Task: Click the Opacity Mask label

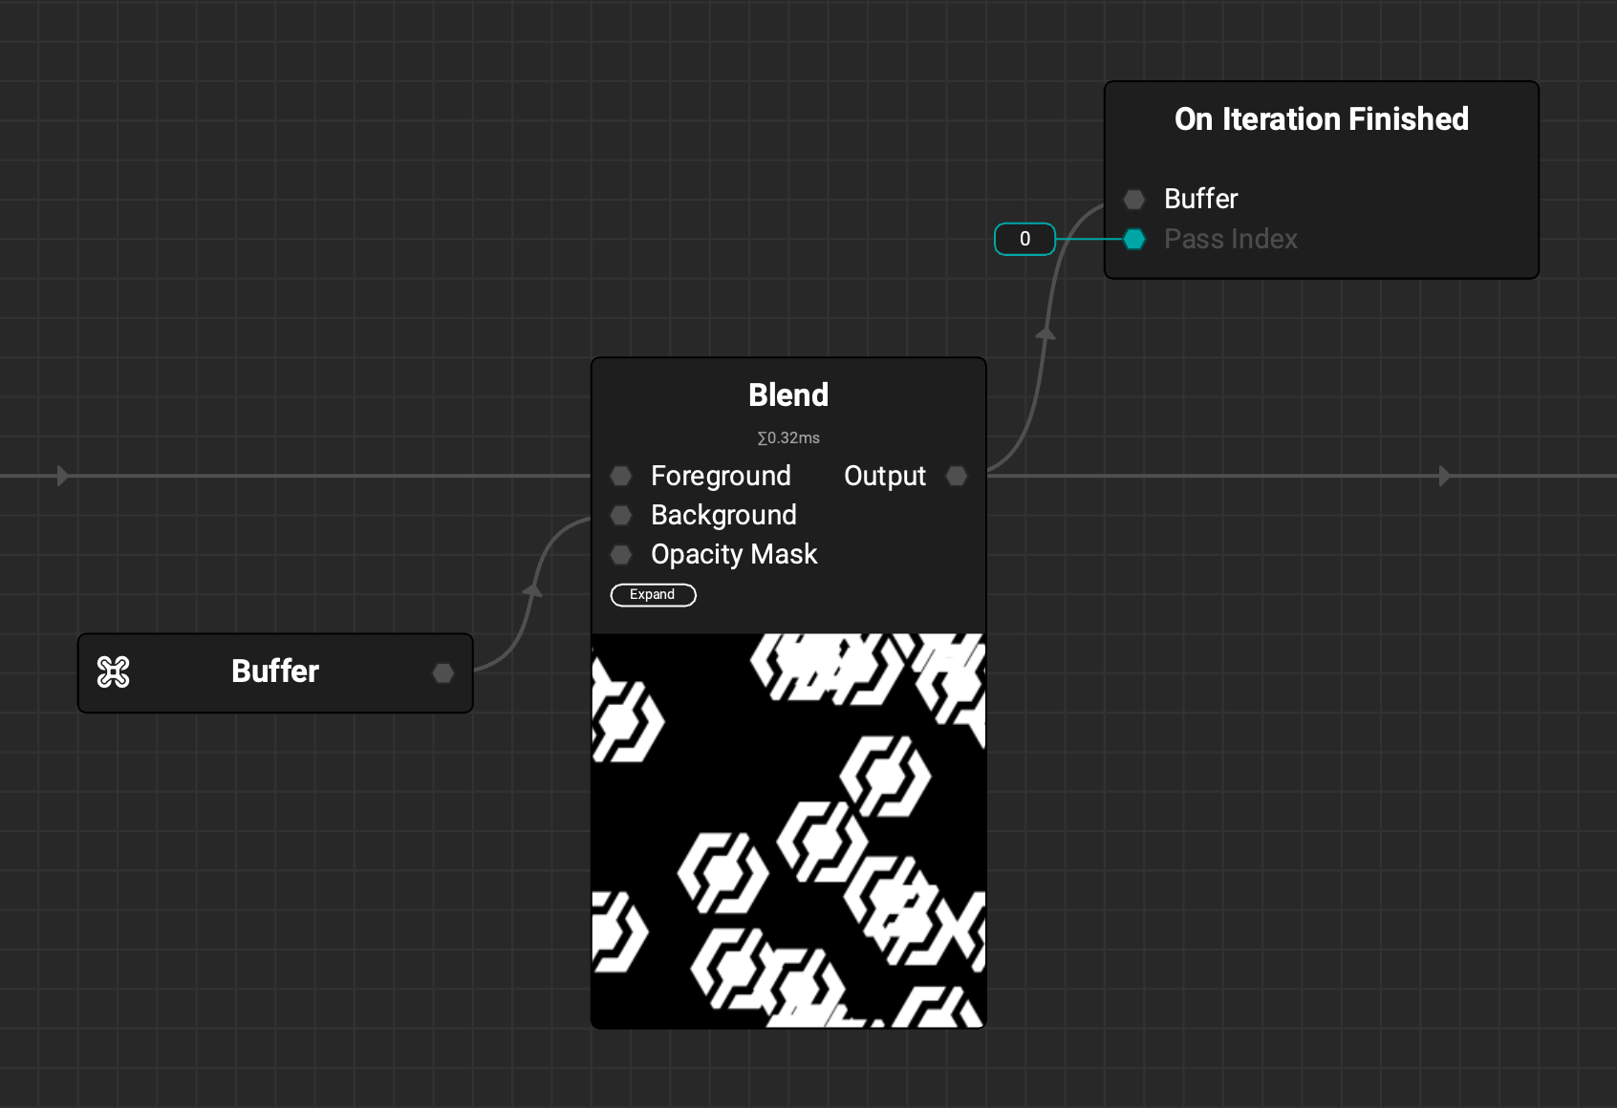Action: click(734, 555)
